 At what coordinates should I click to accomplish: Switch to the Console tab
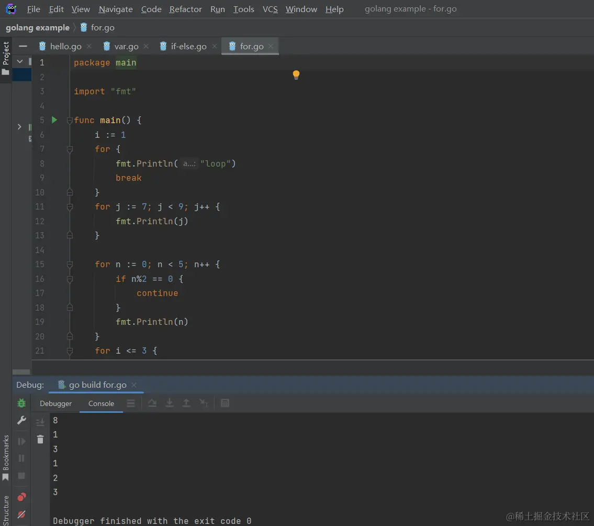[101, 403]
